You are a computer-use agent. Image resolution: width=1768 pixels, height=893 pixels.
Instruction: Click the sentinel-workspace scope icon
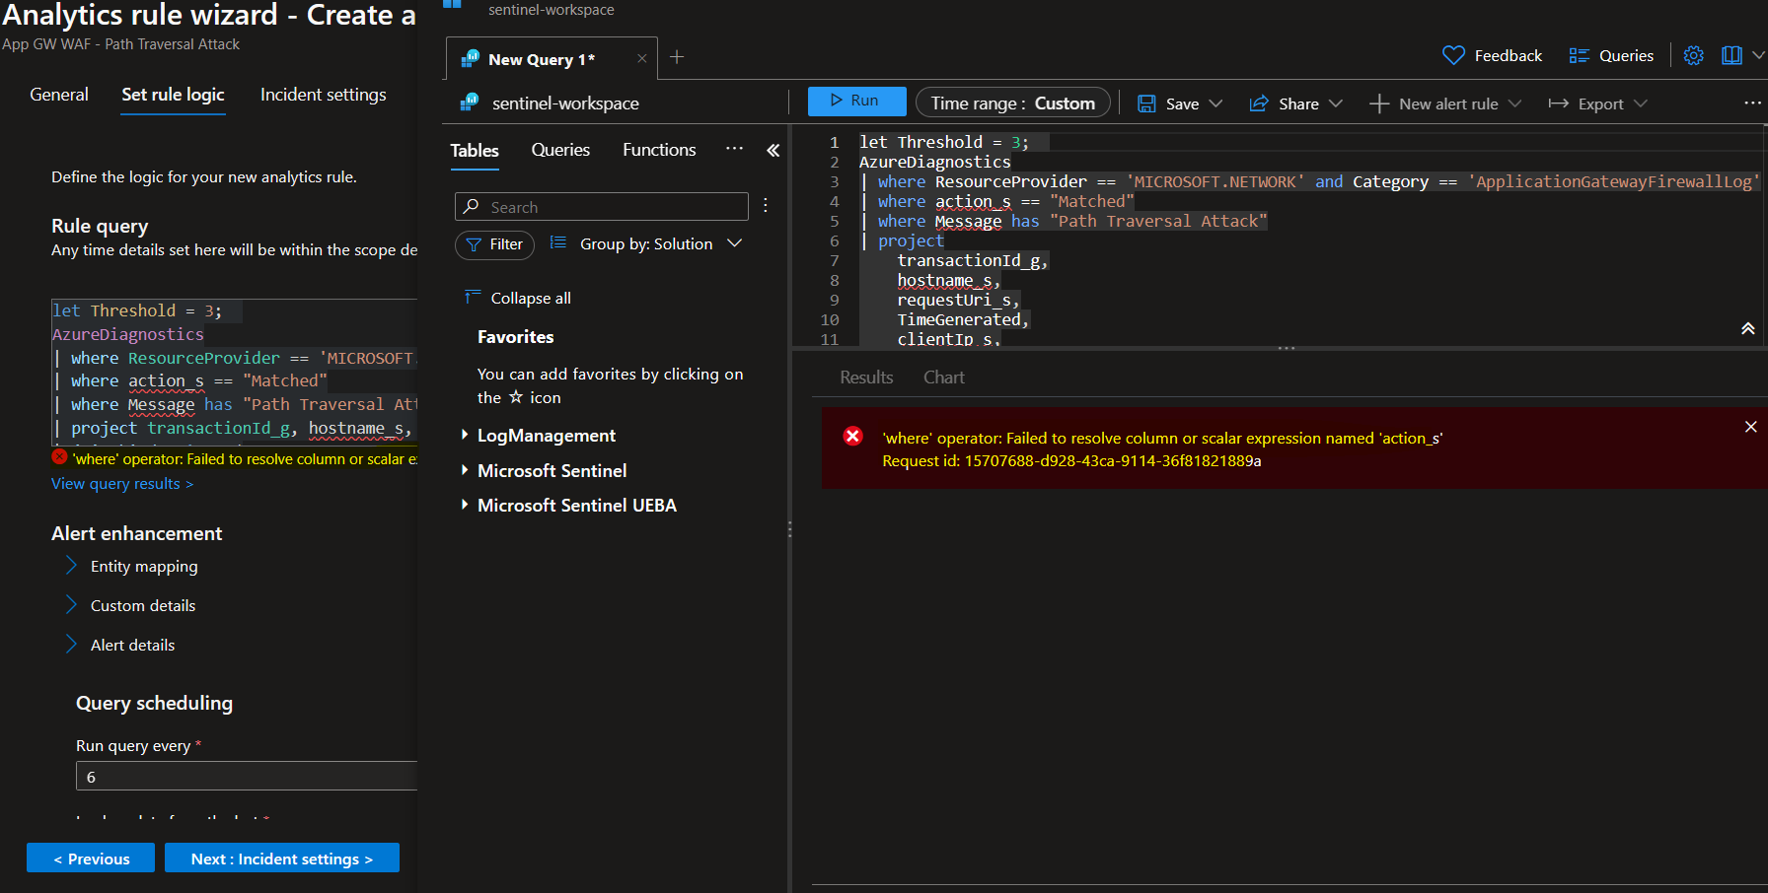coord(471,103)
